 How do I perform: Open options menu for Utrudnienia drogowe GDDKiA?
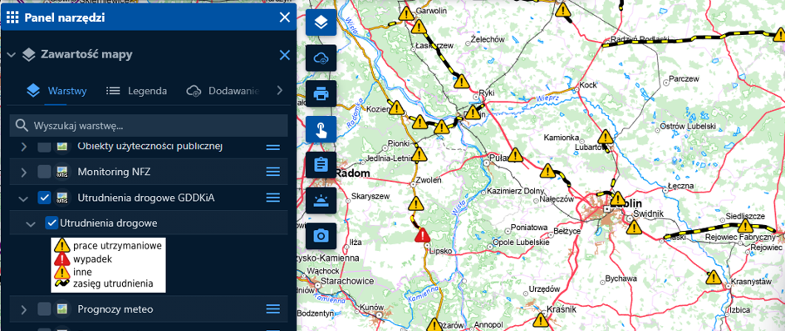pyautogui.click(x=273, y=198)
